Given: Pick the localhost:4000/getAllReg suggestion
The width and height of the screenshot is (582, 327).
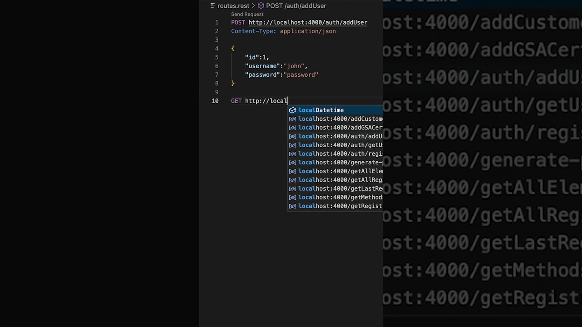Looking at the screenshot, I should 335,180.
